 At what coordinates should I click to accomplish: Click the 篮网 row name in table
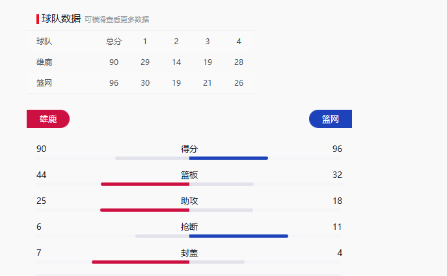(x=44, y=83)
